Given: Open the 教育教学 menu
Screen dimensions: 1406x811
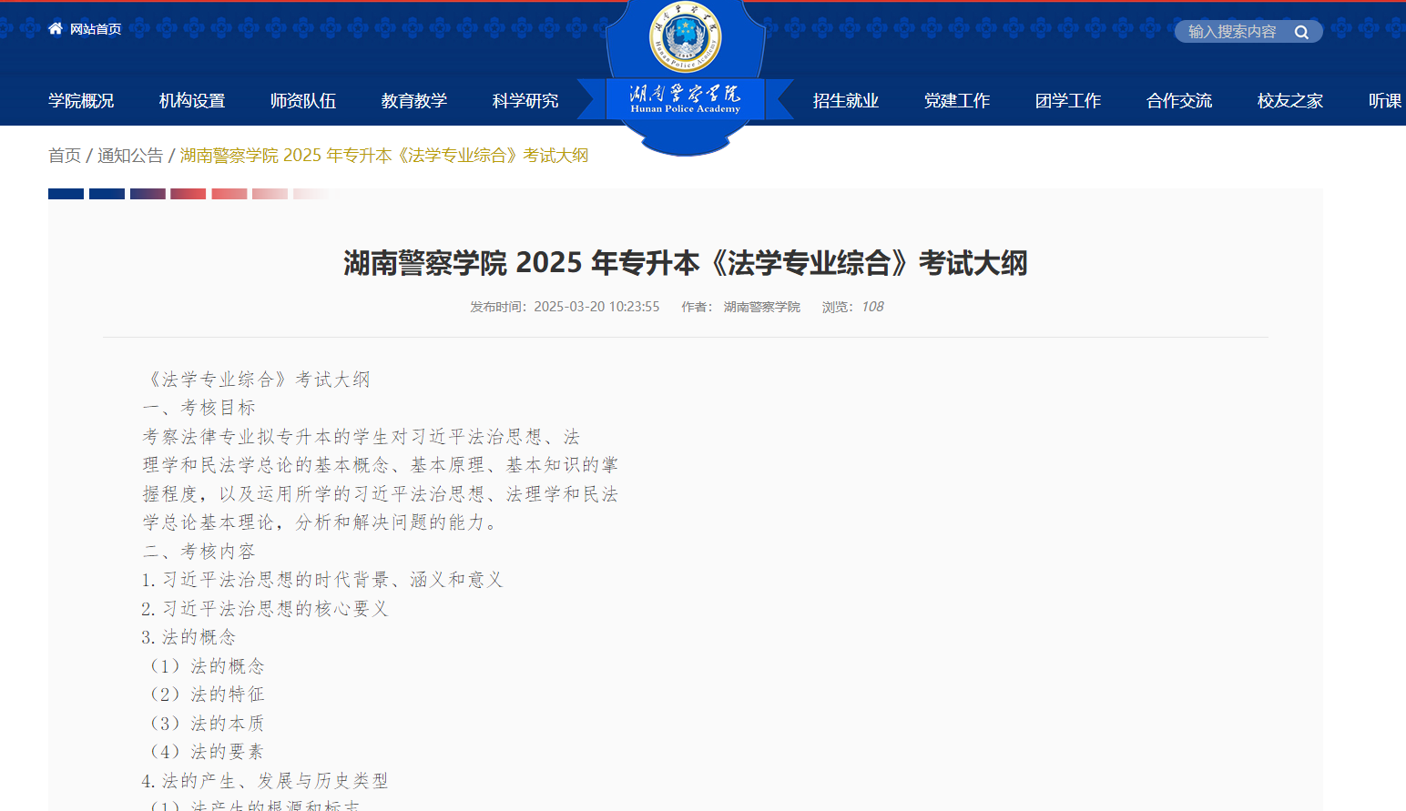Looking at the screenshot, I should [414, 101].
